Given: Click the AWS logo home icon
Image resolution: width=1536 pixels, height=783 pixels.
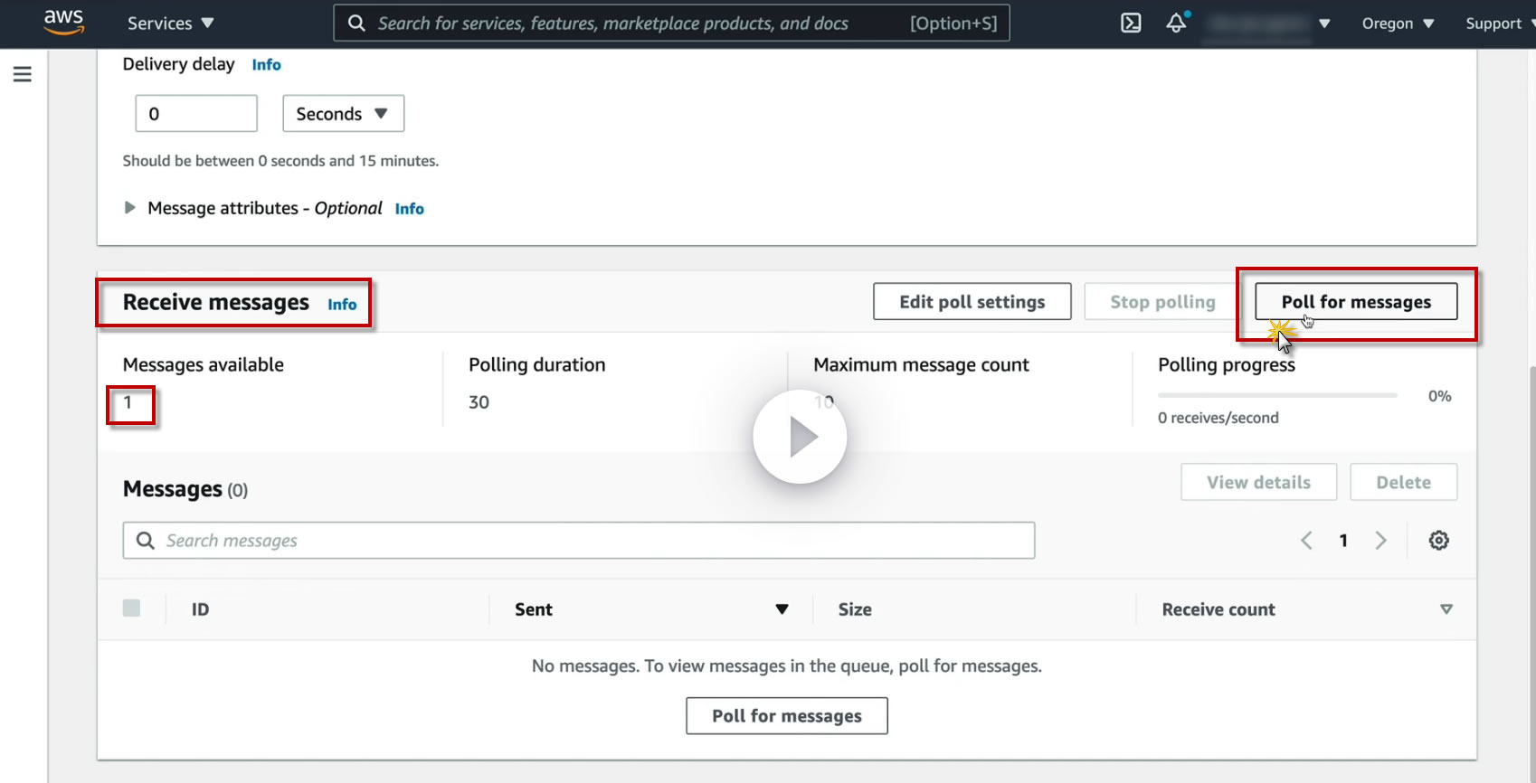Looking at the screenshot, I should click(63, 23).
